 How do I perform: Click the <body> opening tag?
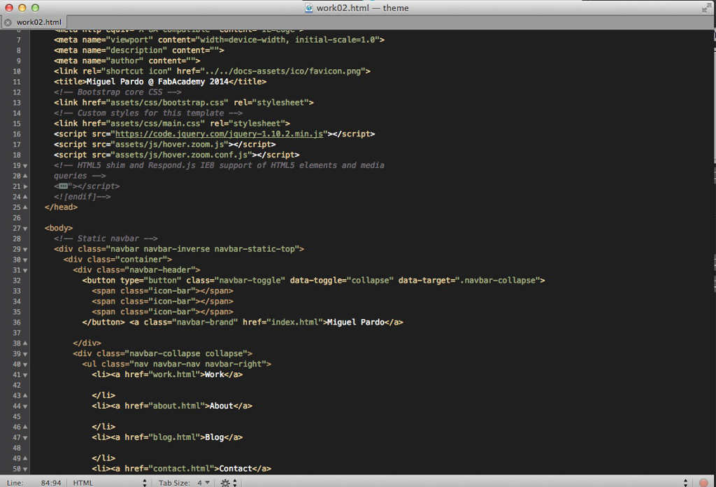pyautogui.click(x=59, y=228)
